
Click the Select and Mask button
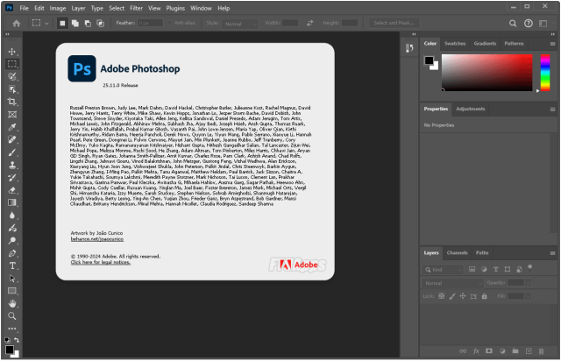[394, 24]
